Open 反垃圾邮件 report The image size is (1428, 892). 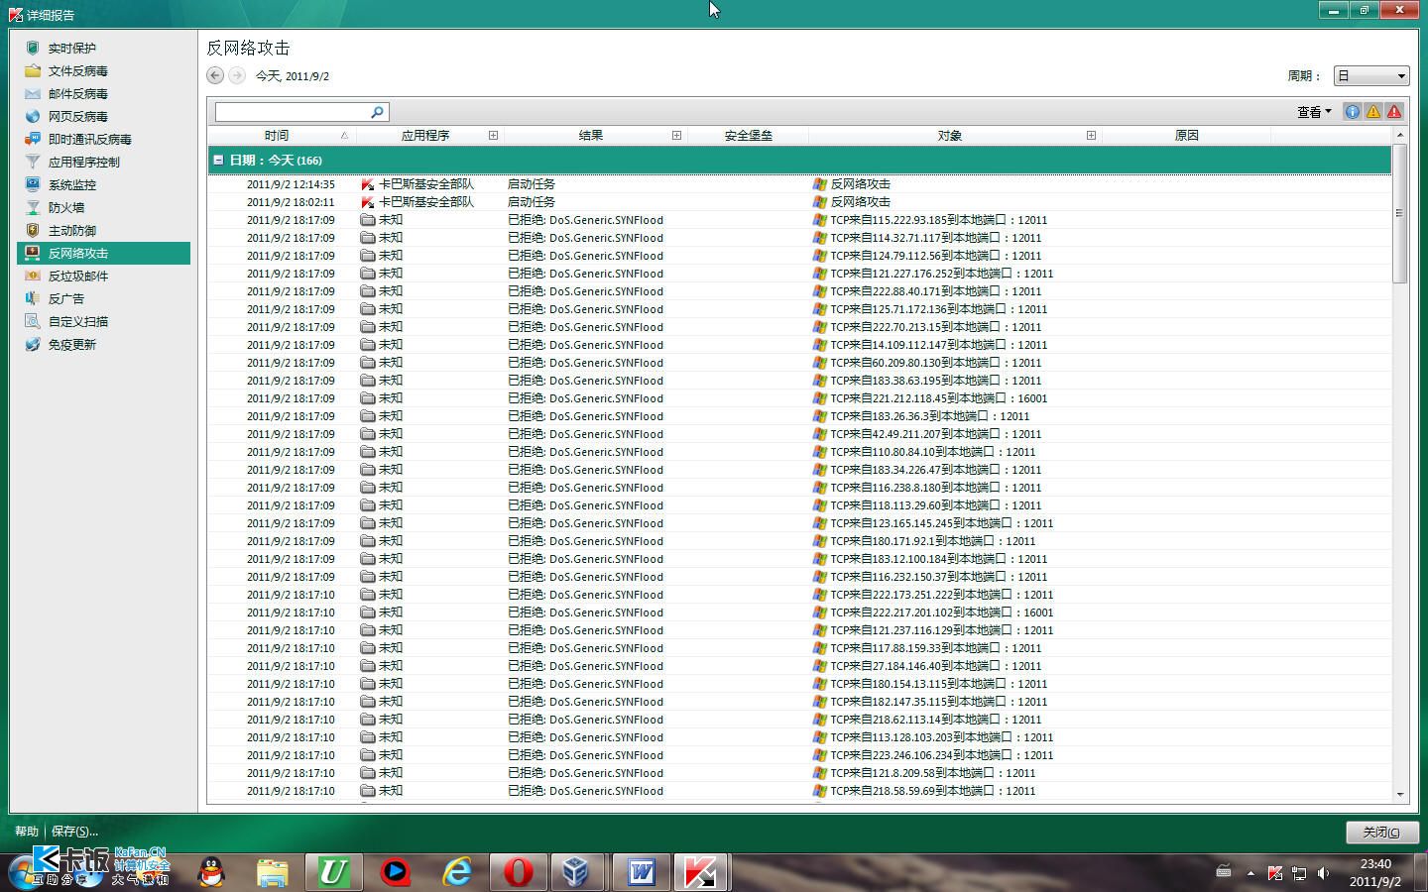click(x=77, y=276)
